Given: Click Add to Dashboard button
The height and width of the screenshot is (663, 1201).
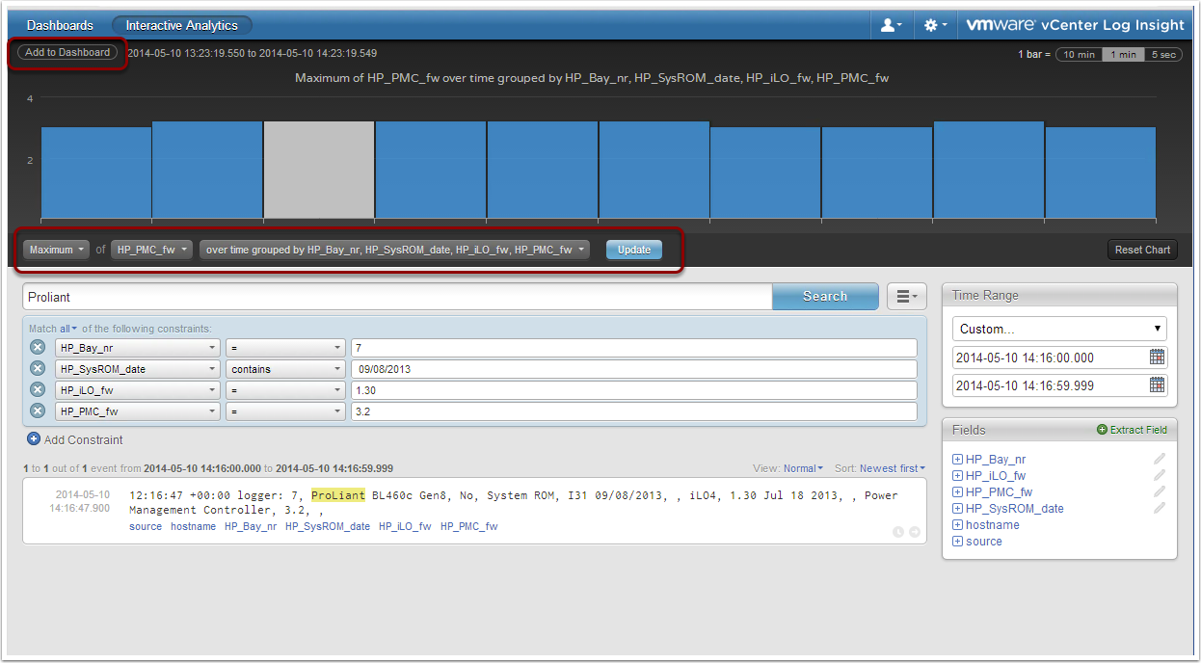Looking at the screenshot, I should [x=67, y=53].
